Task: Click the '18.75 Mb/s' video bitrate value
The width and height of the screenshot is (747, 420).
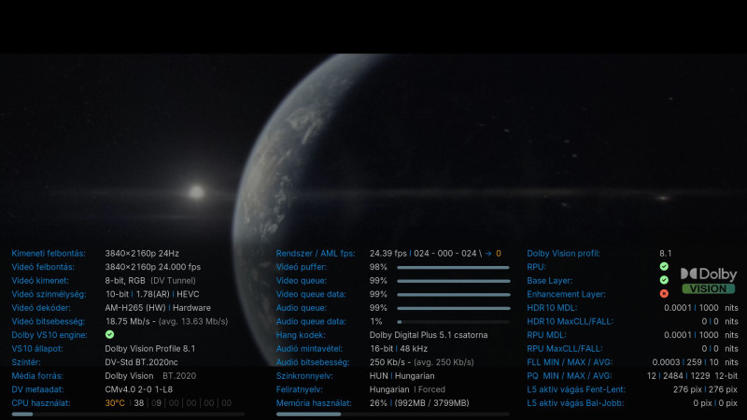Action: [127, 321]
